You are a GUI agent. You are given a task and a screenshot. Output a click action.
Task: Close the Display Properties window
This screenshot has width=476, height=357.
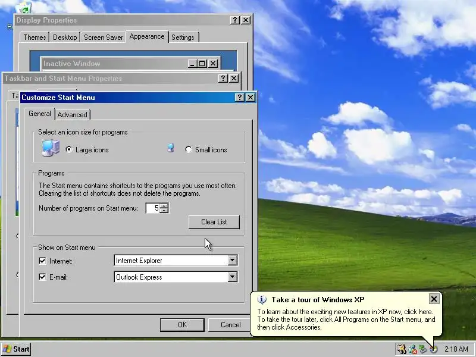(246, 20)
